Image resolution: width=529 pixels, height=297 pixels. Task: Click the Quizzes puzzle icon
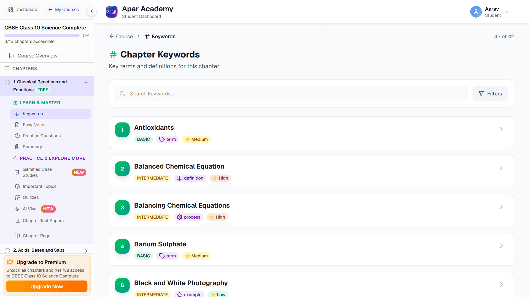pos(17,197)
